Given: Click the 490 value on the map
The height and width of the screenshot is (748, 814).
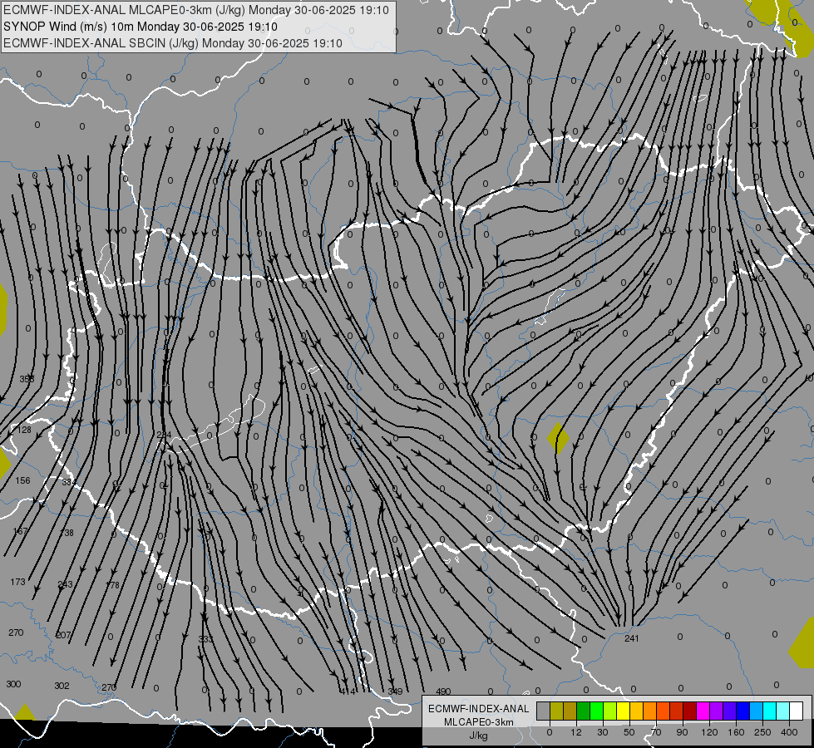Looking at the screenshot, I should 443,691.
